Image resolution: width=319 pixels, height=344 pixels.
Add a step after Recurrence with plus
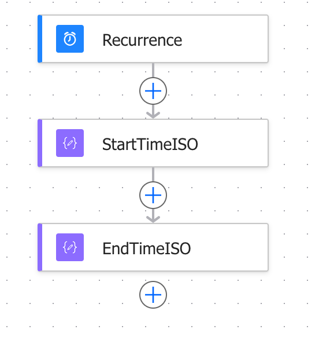(x=153, y=91)
